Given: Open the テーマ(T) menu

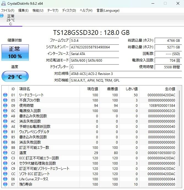Looking at the screenshot, I should (x=53, y=11).
